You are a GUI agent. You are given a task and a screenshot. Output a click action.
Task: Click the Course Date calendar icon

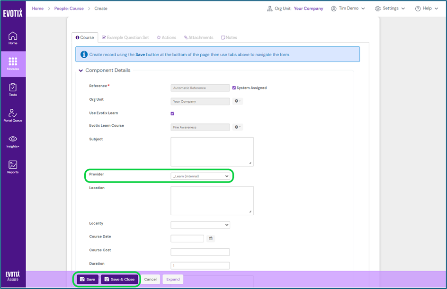tap(211, 238)
